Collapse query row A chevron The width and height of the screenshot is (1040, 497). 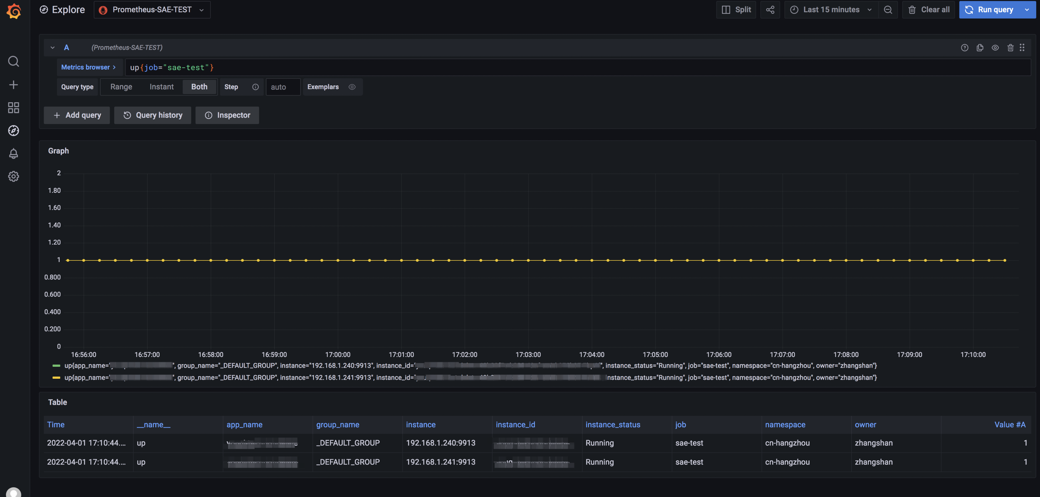pyautogui.click(x=53, y=47)
